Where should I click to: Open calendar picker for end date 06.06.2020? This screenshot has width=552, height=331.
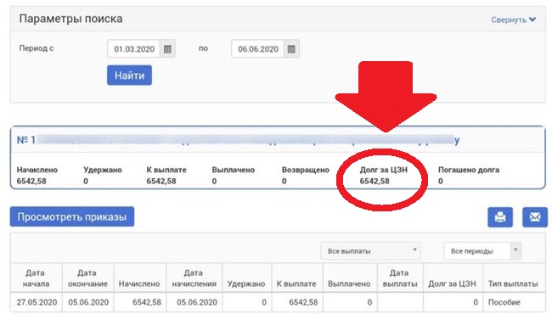(x=291, y=49)
